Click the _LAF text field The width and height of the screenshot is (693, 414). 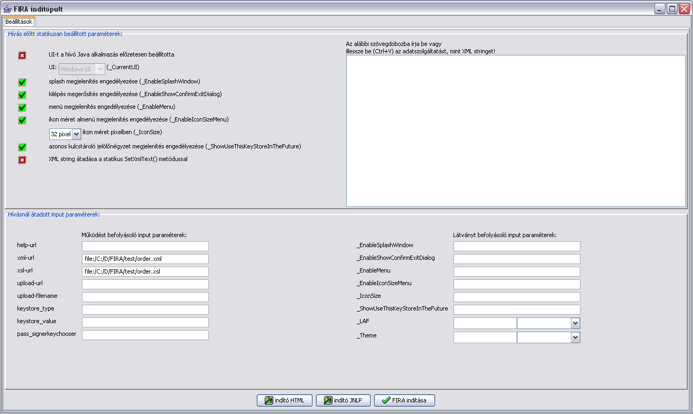pos(485,323)
